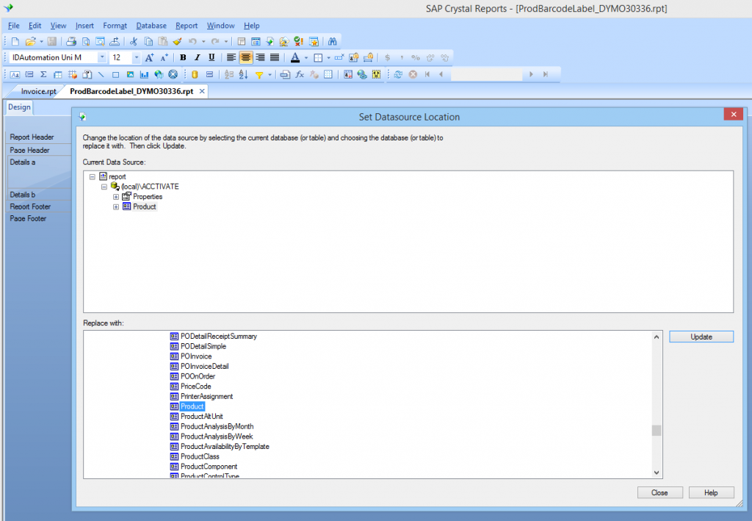752x521 pixels.
Task: Open Print Preview from the toolbar
Action: (x=86, y=42)
